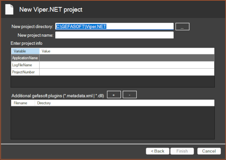Click the Finish button
This screenshot has height=160, width=226.
point(182,151)
